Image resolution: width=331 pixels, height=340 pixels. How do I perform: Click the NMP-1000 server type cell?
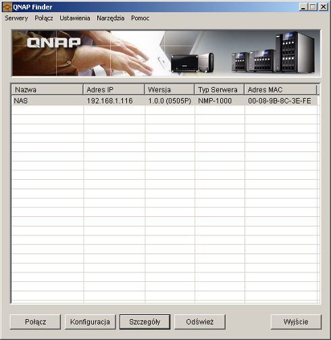tap(215, 101)
